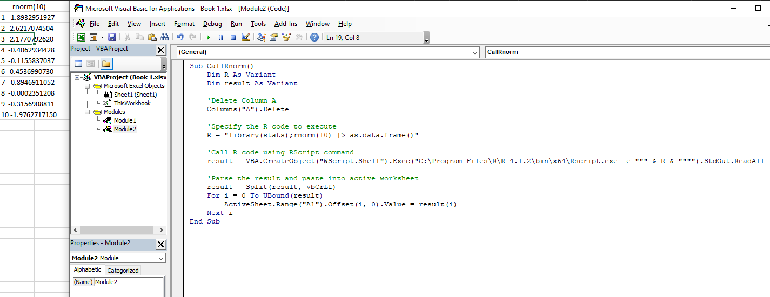Screen dimensions: 770x297
Task: Open the Find binoculars icon
Action: tap(164, 37)
